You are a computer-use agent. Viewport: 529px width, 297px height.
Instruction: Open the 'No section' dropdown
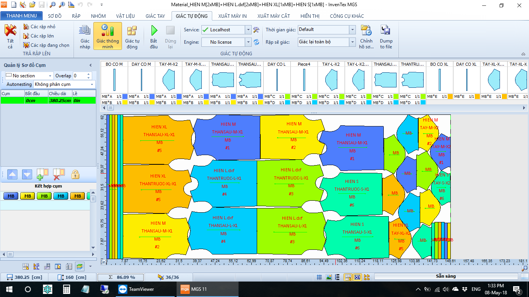click(50, 76)
